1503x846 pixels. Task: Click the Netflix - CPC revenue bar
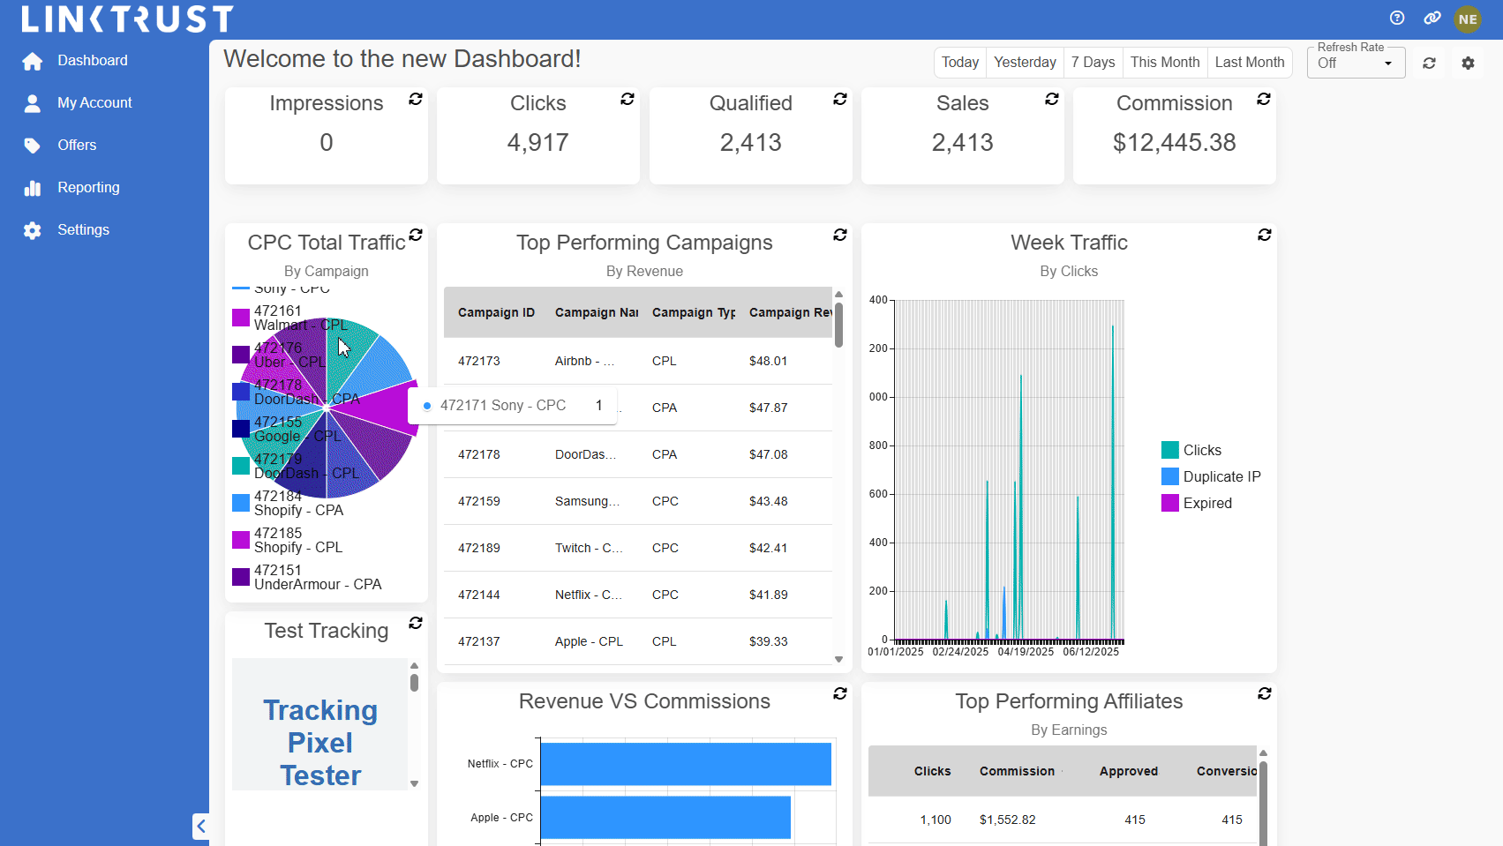click(x=686, y=764)
